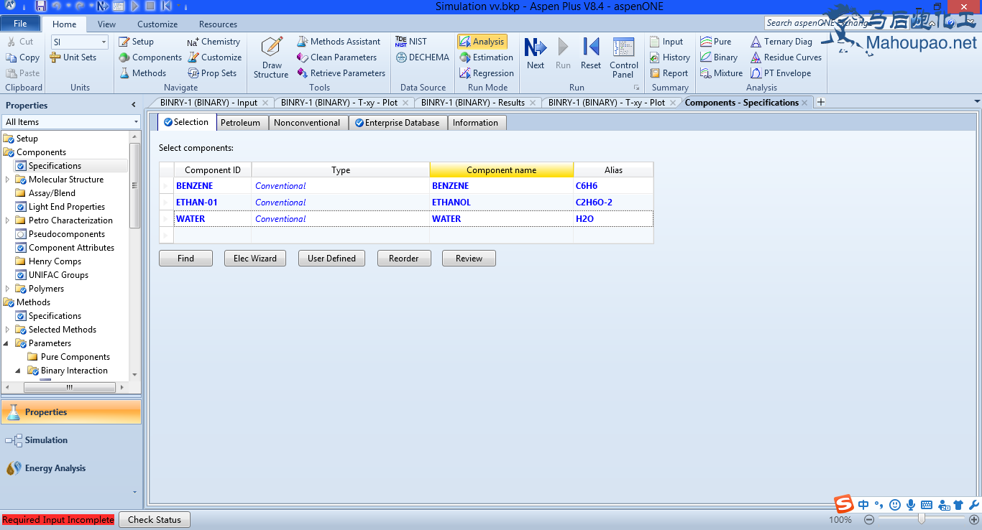The image size is (982, 530).
Task: Open NIST data source
Action: [x=410, y=42]
